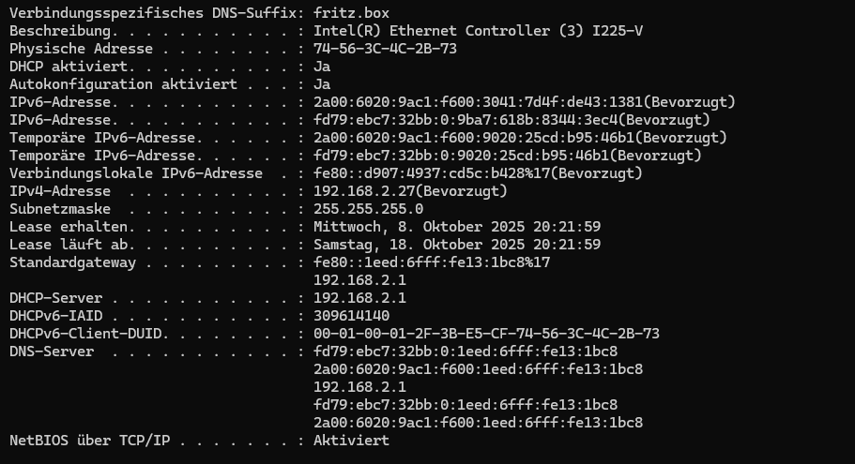Click the DHCP-Server address value
Image resolution: width=855 pixels, height=464 pixels.
[x=359, y=298]
